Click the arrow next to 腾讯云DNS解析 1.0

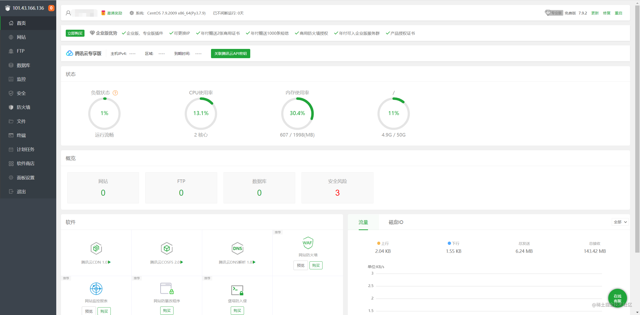[254, 262]
